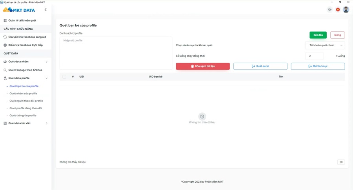Viewport: 353px width, 190px height.
Task: Toggle the light/dark theme sun icon
Action: (330, 10)
